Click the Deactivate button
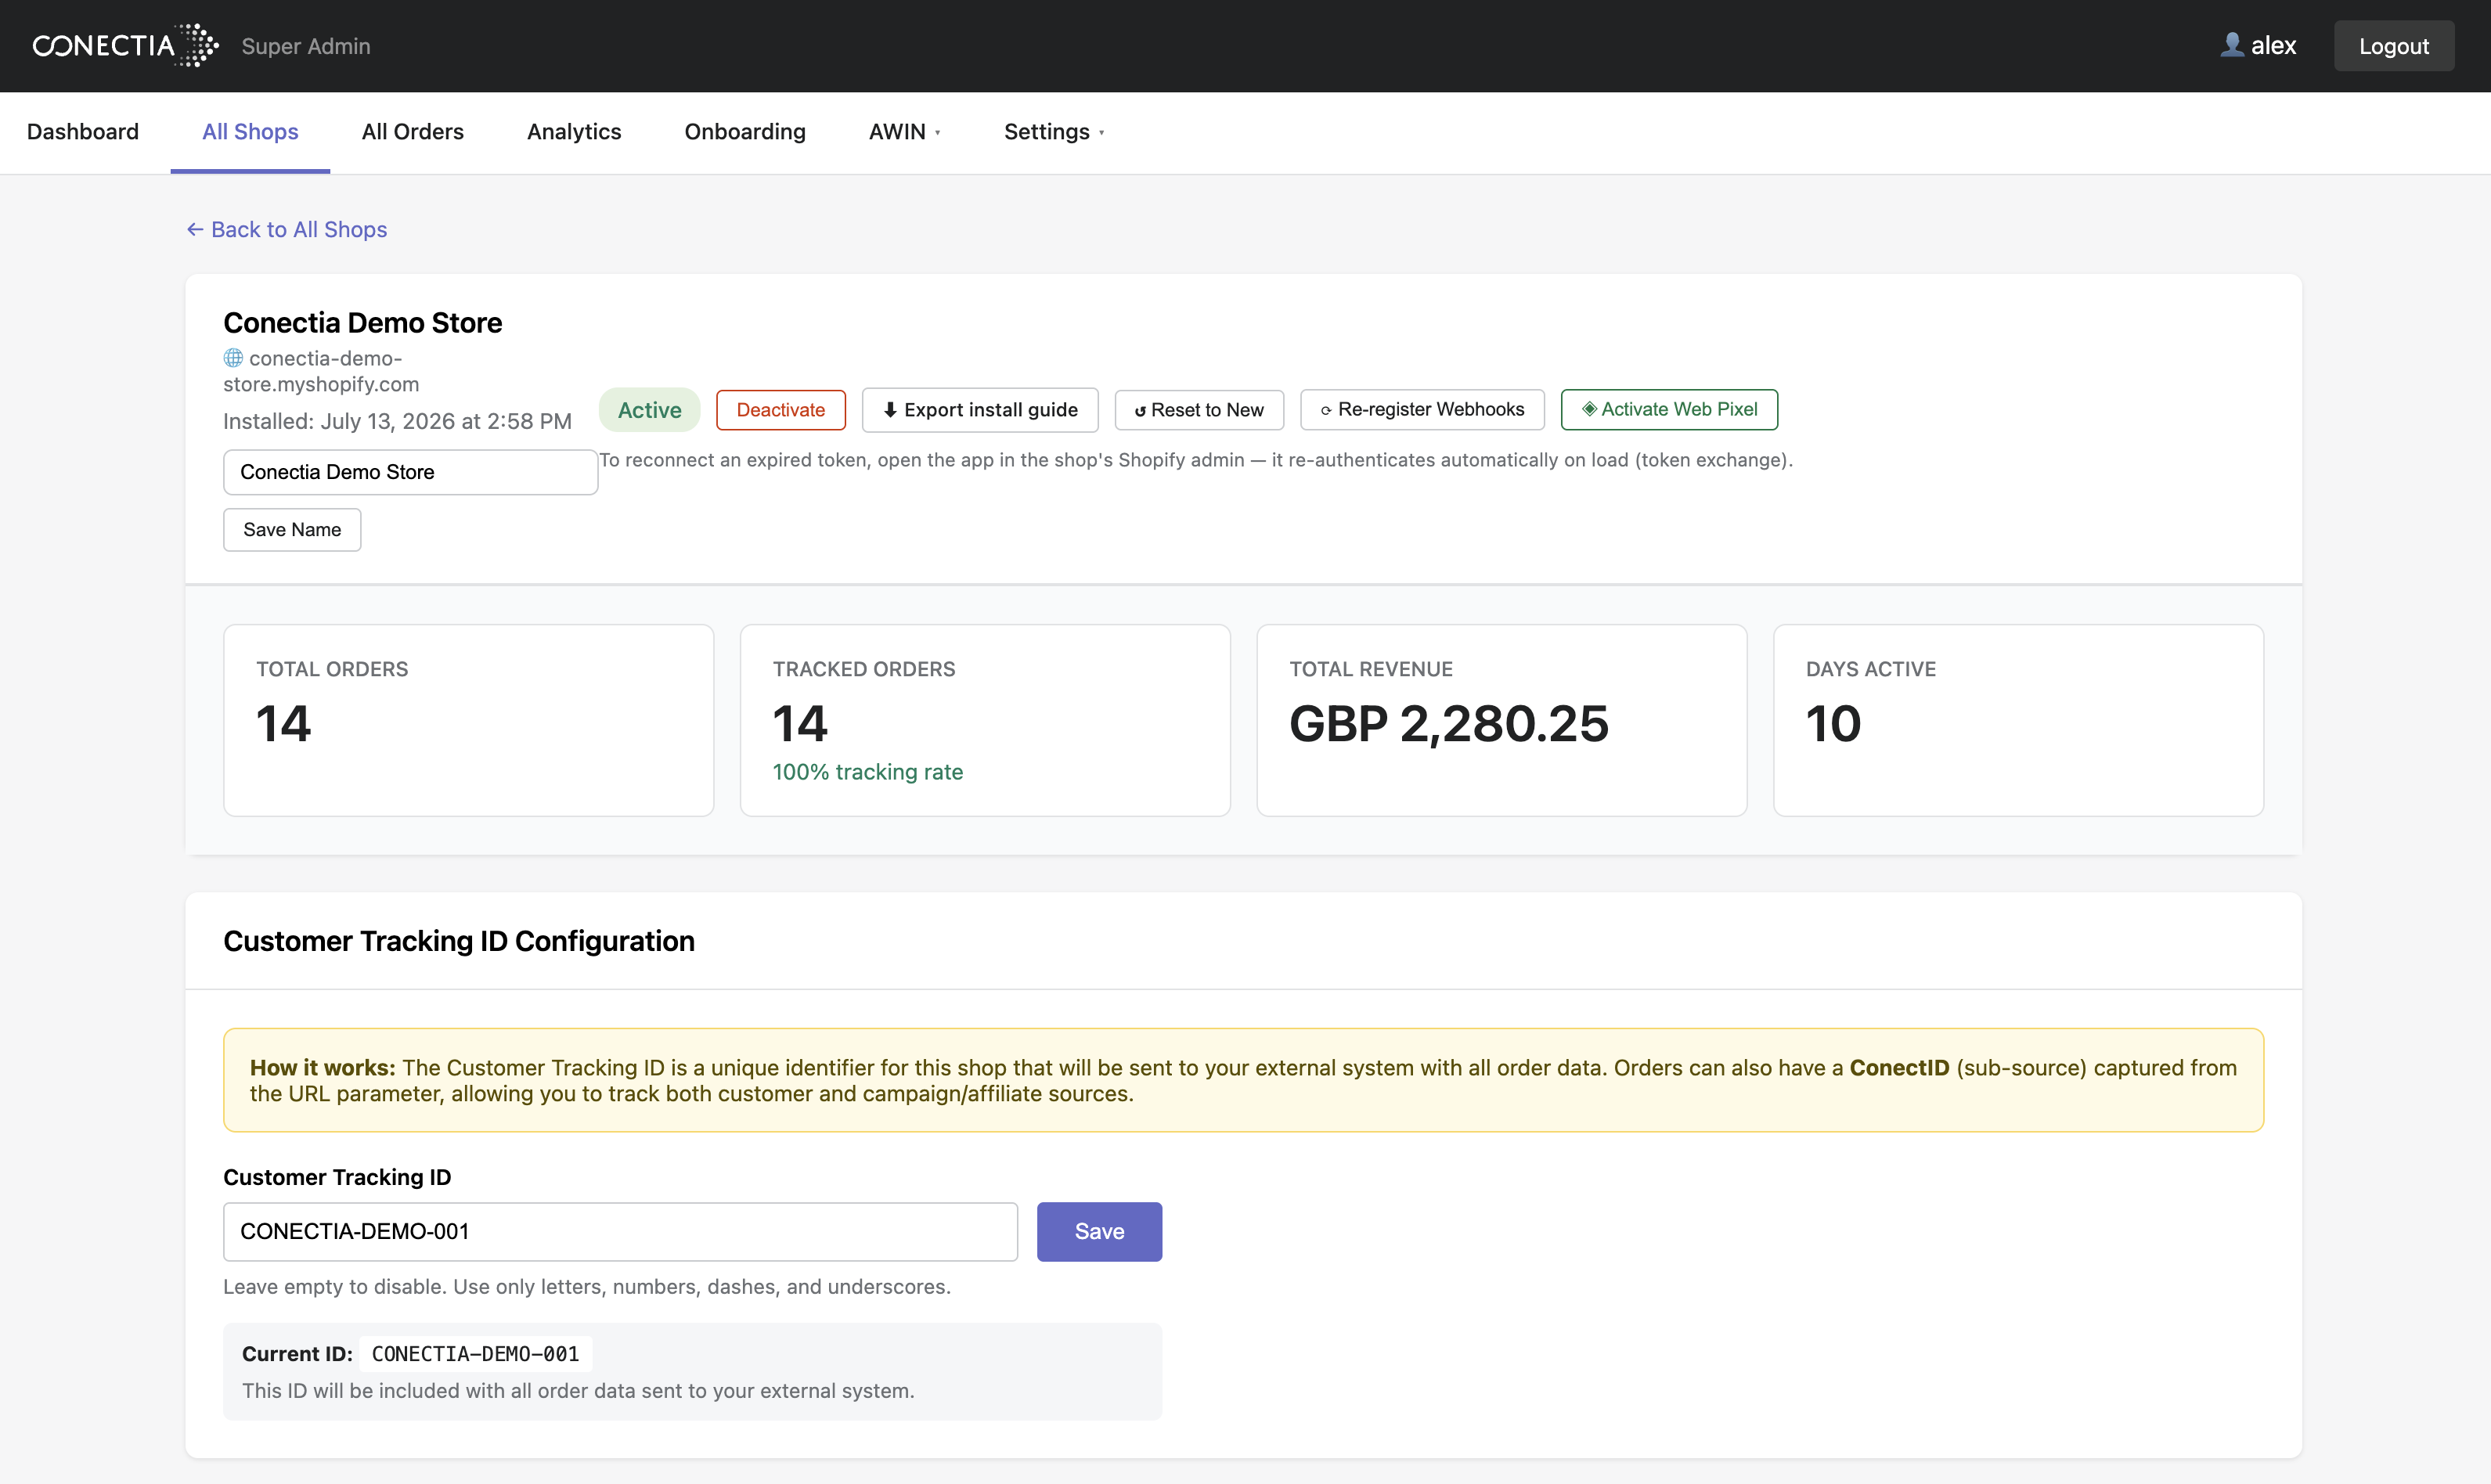Image resolution: width=2491 pixels, height=1484 pixels. pyautogui.click(x=781, y=410)
